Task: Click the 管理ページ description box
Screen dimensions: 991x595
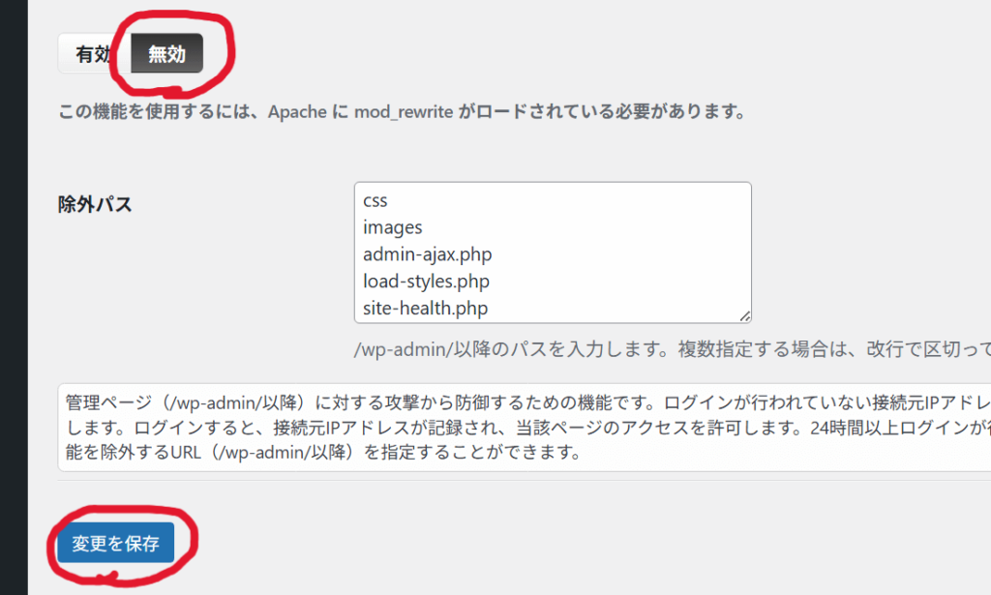Action: [523, 427]
